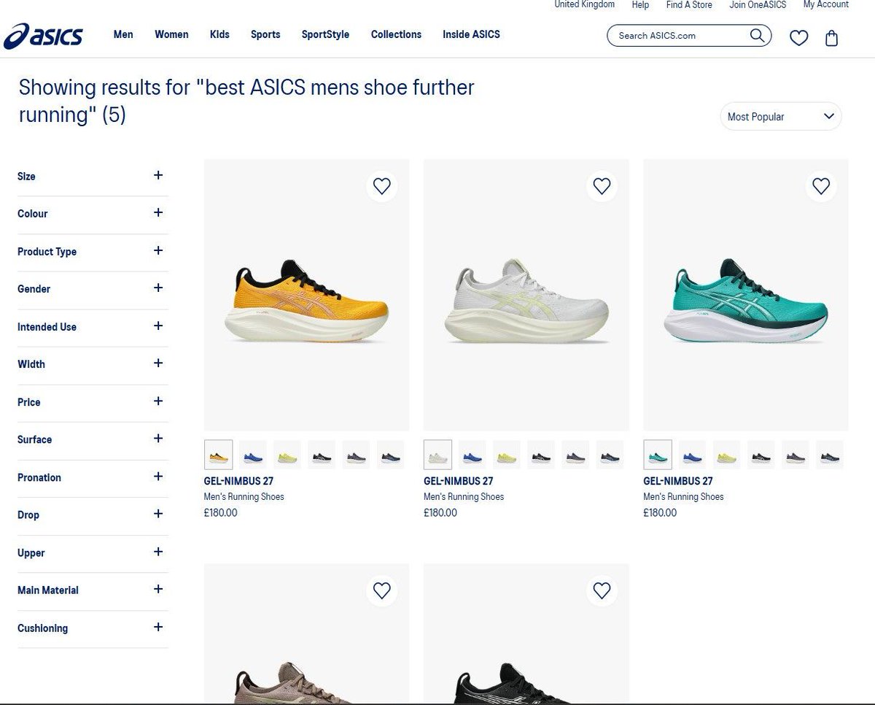Select blue colour swatch under second GEL-NIMBUS 27

click(x=472, y=455)
